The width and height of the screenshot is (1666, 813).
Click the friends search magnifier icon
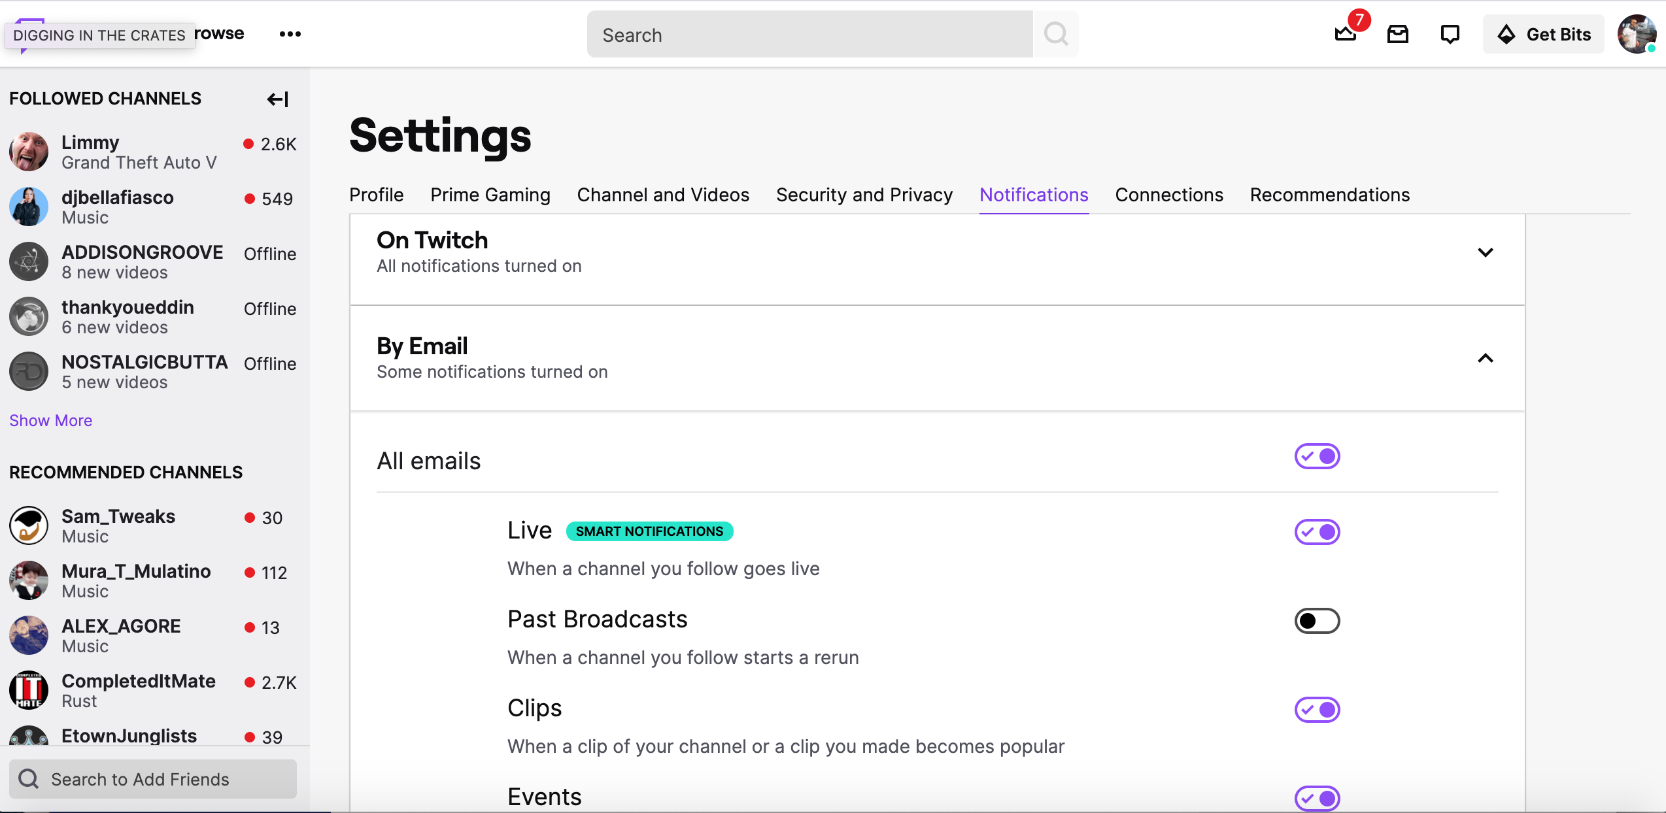click(x=29, y=779)
